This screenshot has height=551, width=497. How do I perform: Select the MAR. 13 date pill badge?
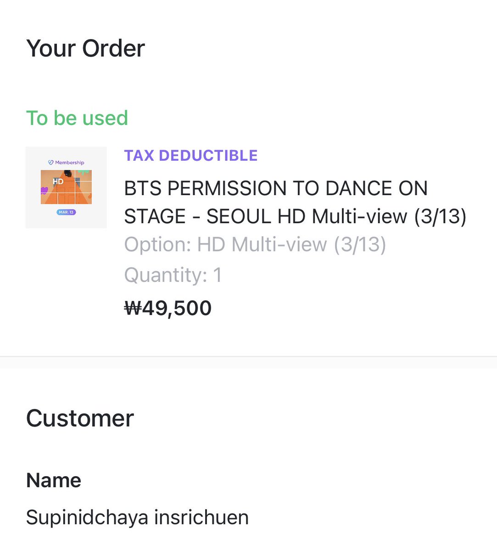(x=66, y=212)
